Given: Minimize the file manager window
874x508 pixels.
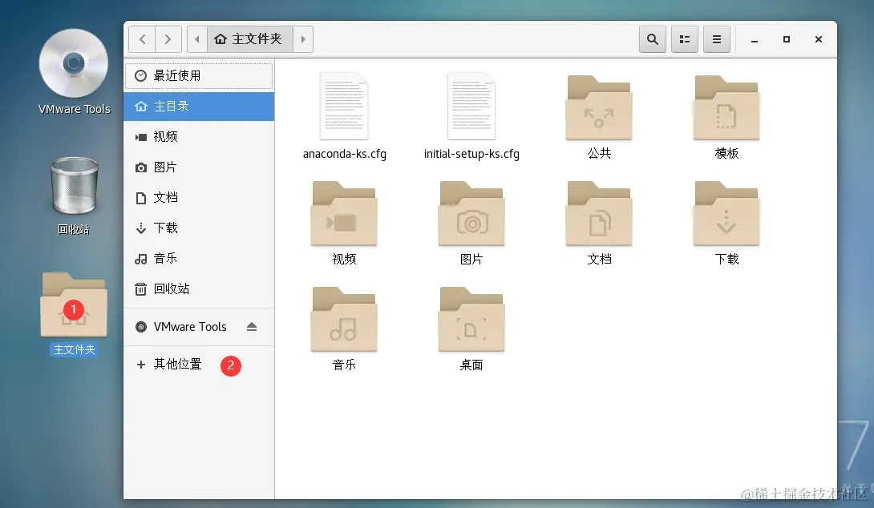Looking at the screenshot, I should [755, 39].
